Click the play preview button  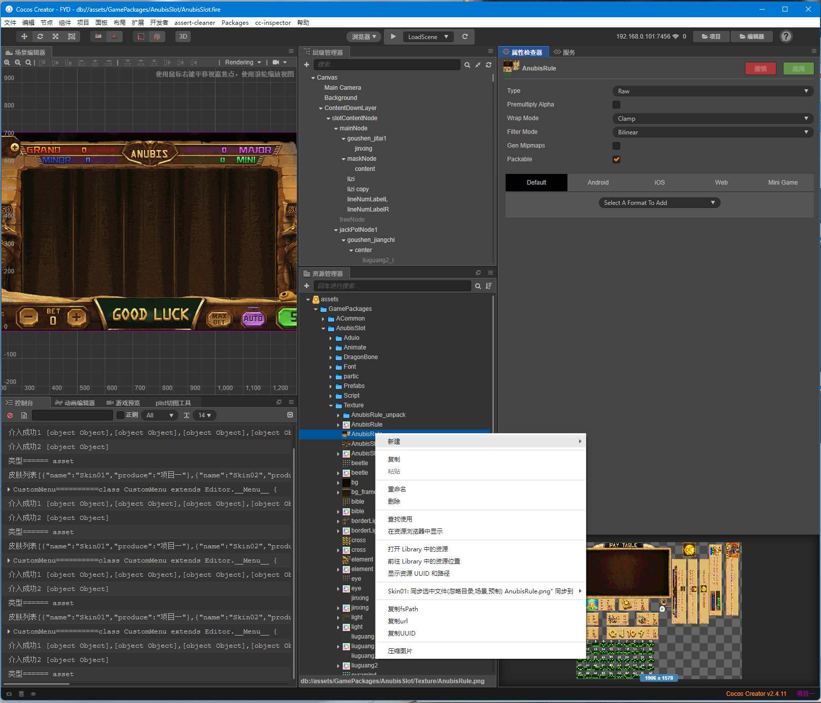(393, 37)
